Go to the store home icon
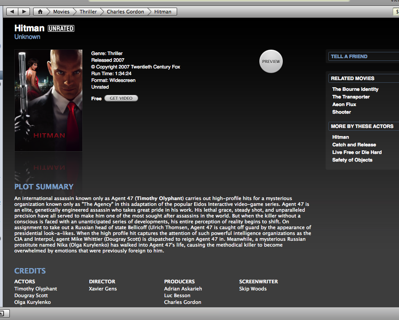The image size is (399, 320). (x=40, y=12)
